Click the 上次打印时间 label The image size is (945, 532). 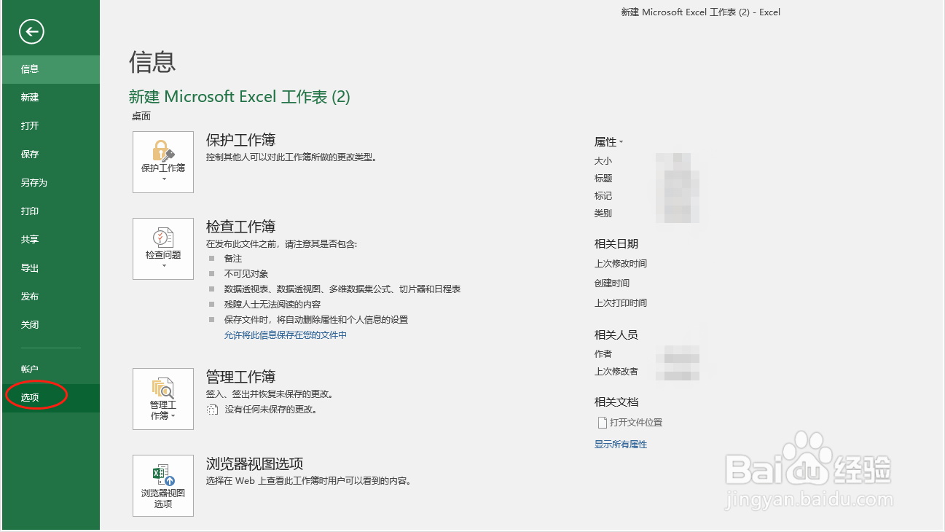coord(621,303)
